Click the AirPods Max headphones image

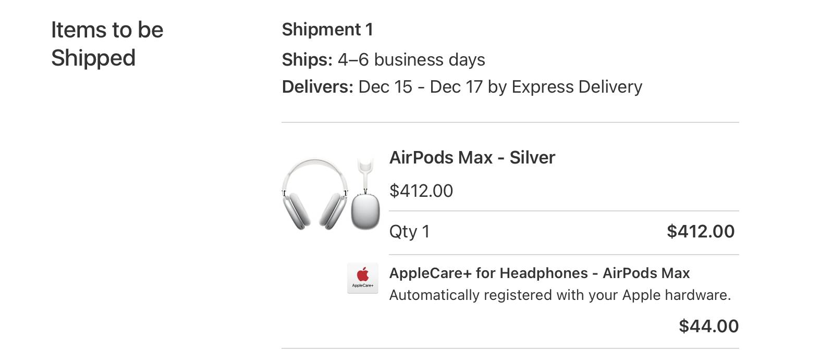click(x=315, y=194)
